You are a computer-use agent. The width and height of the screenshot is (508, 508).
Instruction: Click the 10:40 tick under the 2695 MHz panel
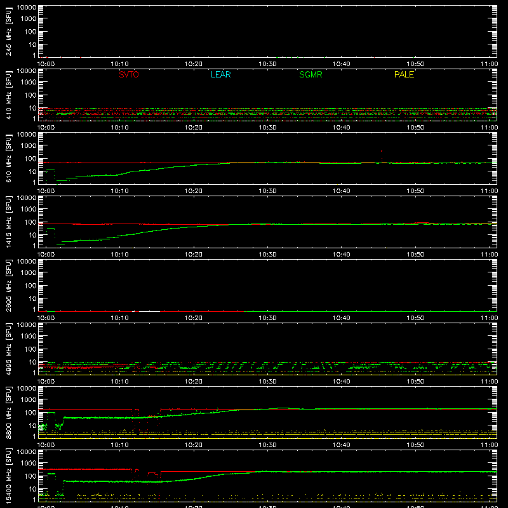coord(342,318)
